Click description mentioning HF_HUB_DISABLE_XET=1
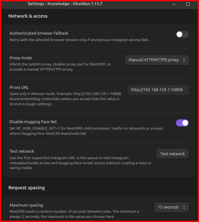The height and width of the screenshot is (222, 199). [x=86, y=131]
